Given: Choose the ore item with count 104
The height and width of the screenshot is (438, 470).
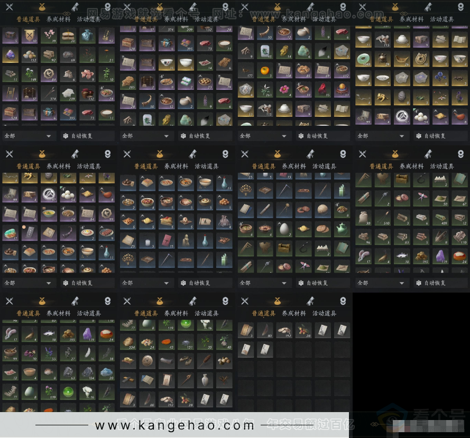Looking at the screenshot, I should coord(87,372).
